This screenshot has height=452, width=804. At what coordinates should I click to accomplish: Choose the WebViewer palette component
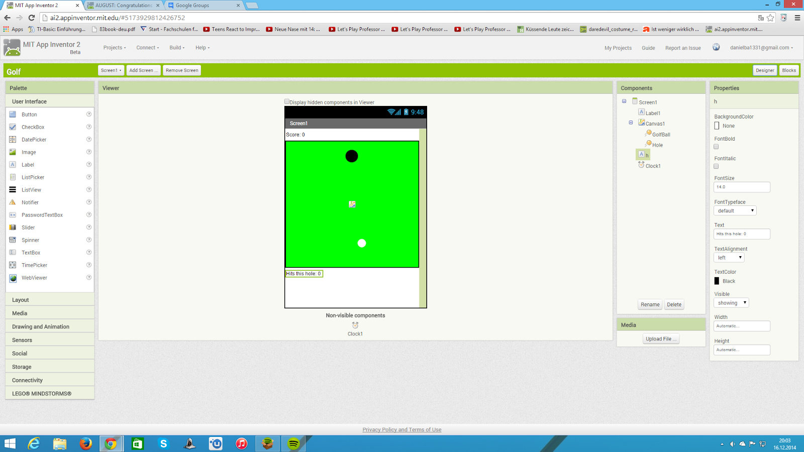[34, 277]
